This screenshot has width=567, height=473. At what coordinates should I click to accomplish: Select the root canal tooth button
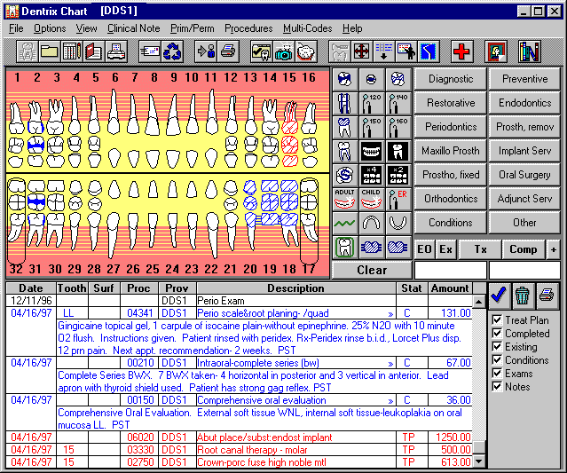[344, 151]
